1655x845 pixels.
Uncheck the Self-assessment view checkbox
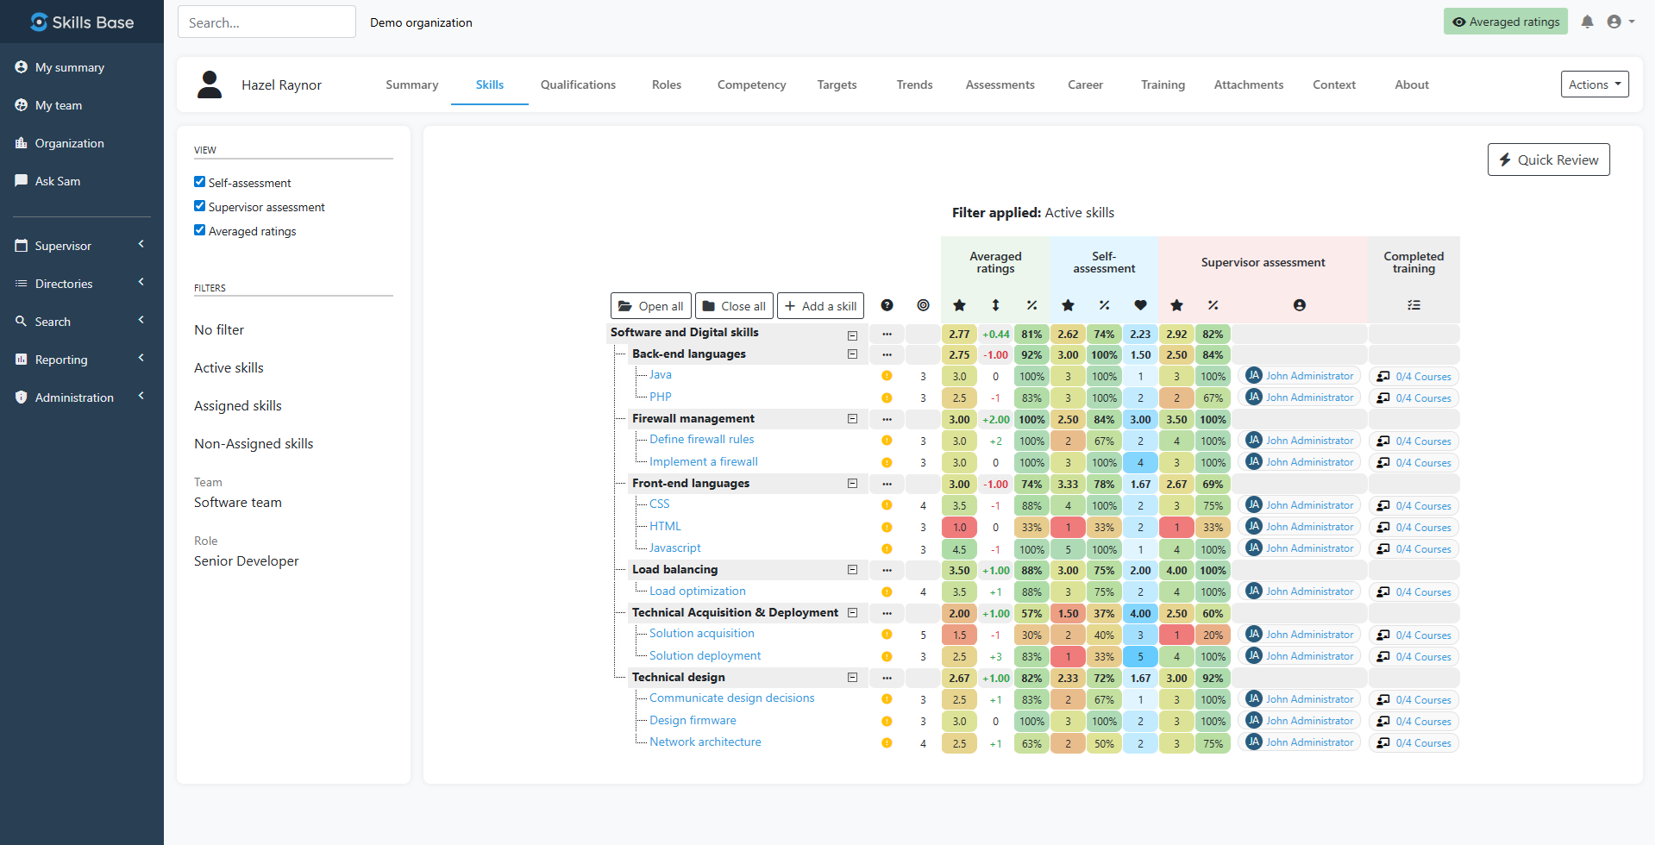(x=200, y=182)
